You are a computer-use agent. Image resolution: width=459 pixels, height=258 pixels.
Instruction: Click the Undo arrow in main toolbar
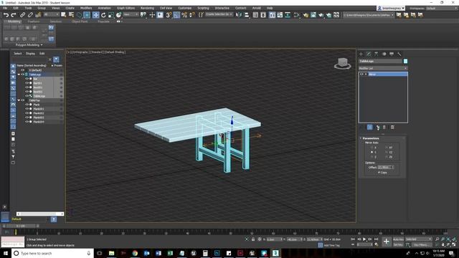pyautogui.click(x=6, y=15)
